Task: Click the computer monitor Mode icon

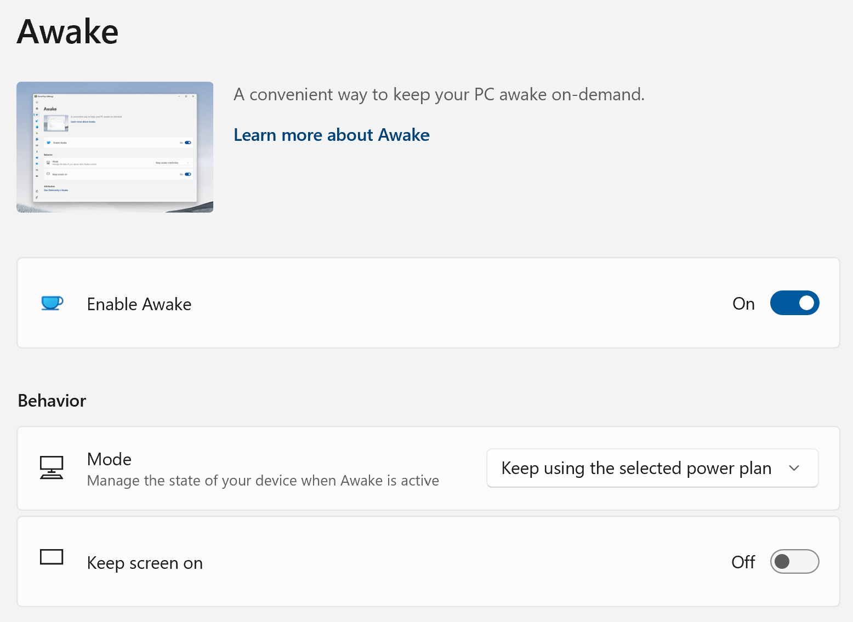Action: [x=52, y=468]
